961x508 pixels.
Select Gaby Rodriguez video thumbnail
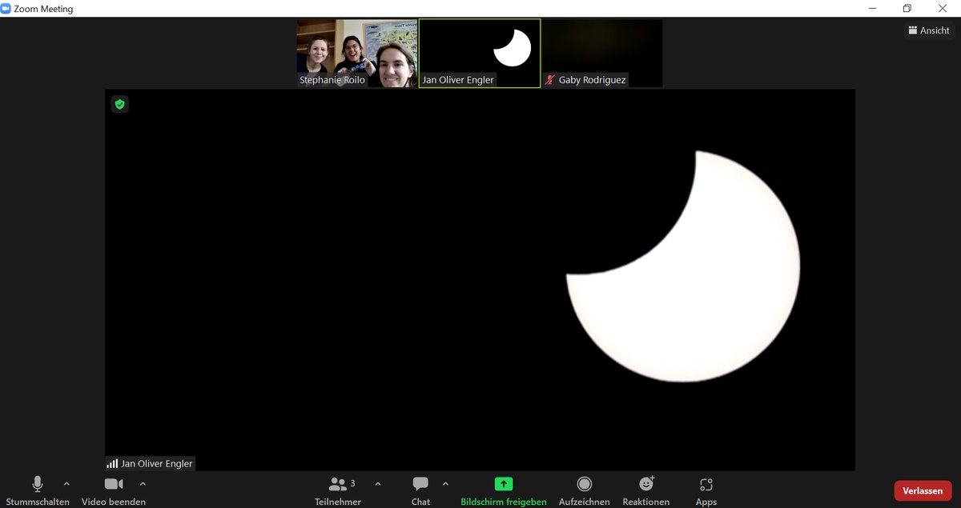602,53
